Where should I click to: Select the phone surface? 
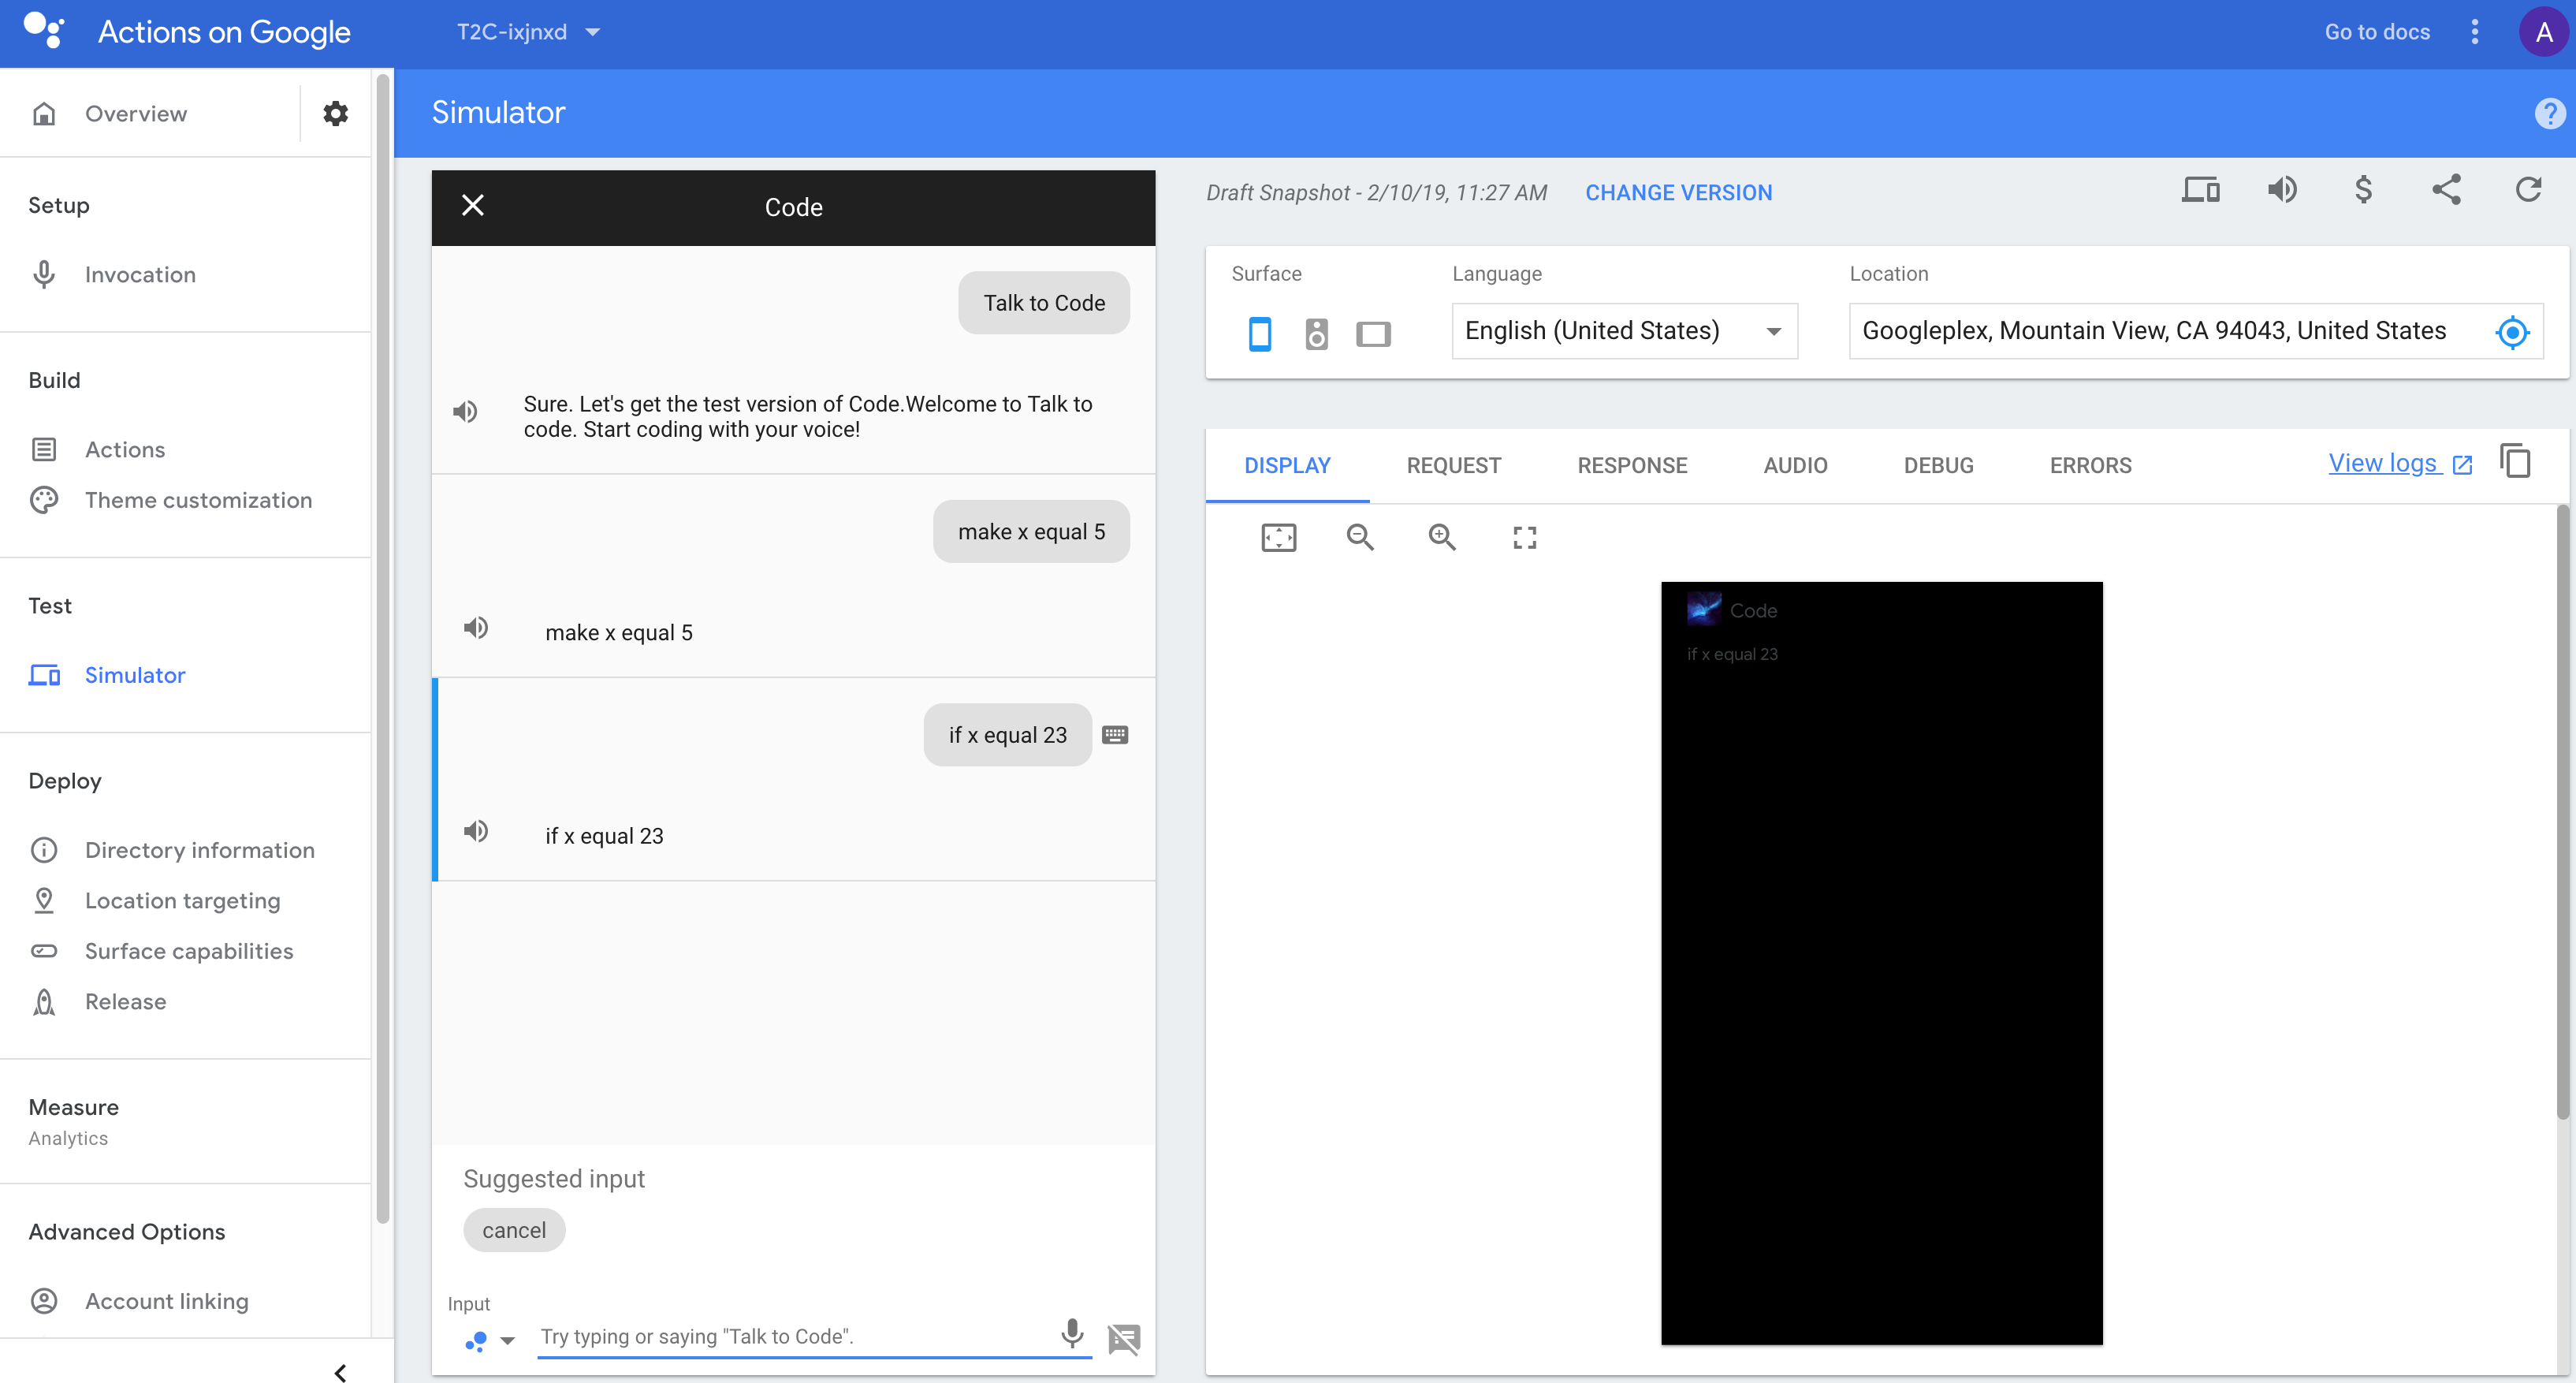pyautogui.click(x=1260, y=334)
